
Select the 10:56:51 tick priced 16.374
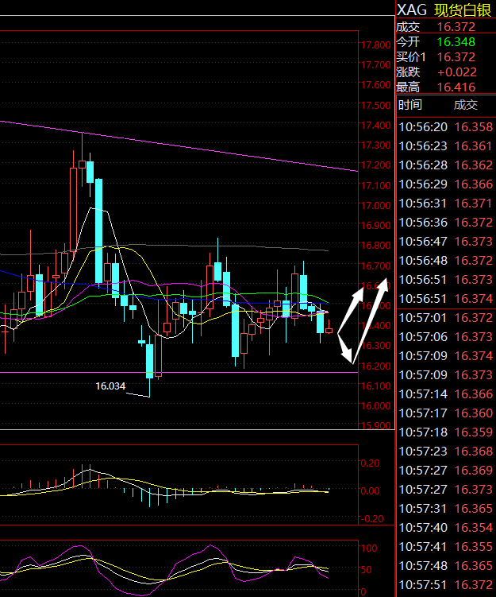[446, 299]
